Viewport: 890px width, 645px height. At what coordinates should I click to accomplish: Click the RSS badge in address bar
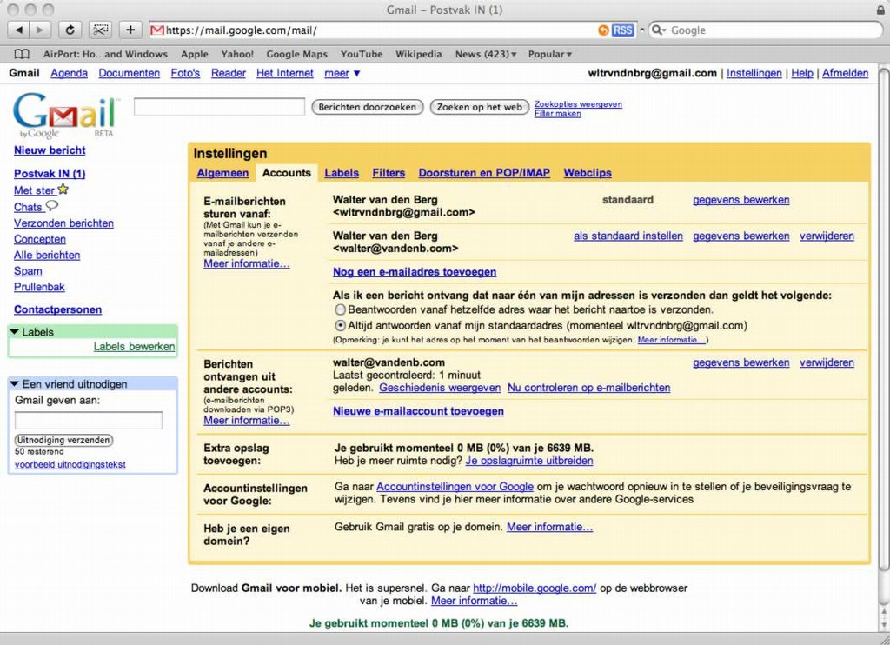coord(622,30)
